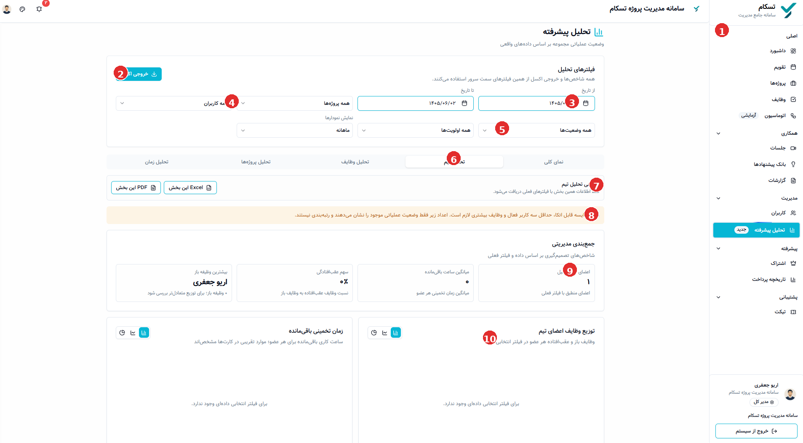Open the theme palette icon
The image size is (803, 443).
tap(22, 9)
